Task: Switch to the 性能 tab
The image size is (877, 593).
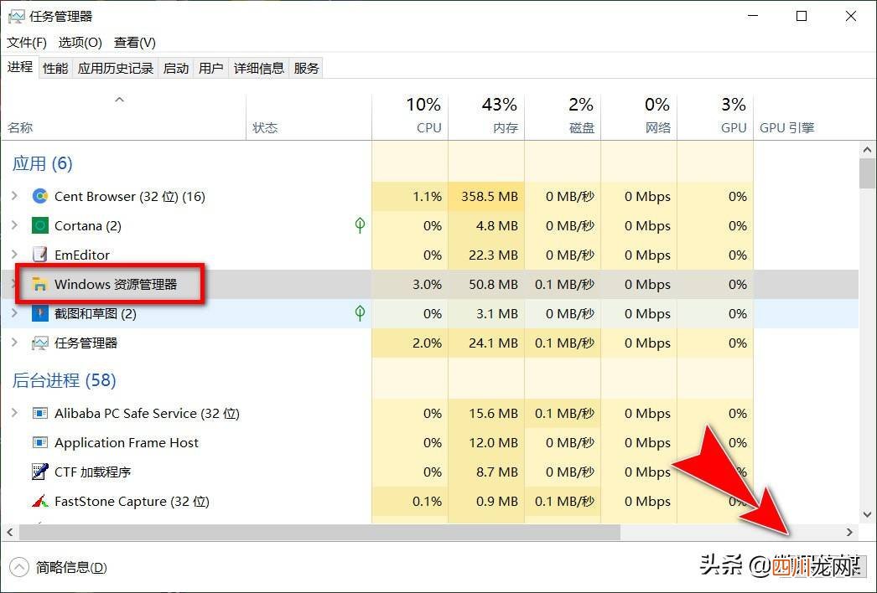Action: 55,68
